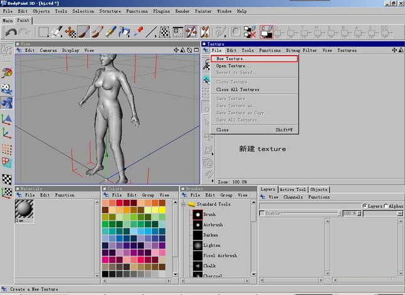Collapse the Standard Tools tree

(184, 204)
